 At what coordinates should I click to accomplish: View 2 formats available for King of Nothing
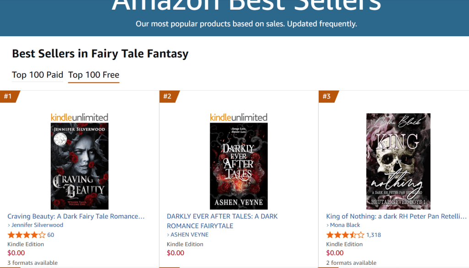351,263
